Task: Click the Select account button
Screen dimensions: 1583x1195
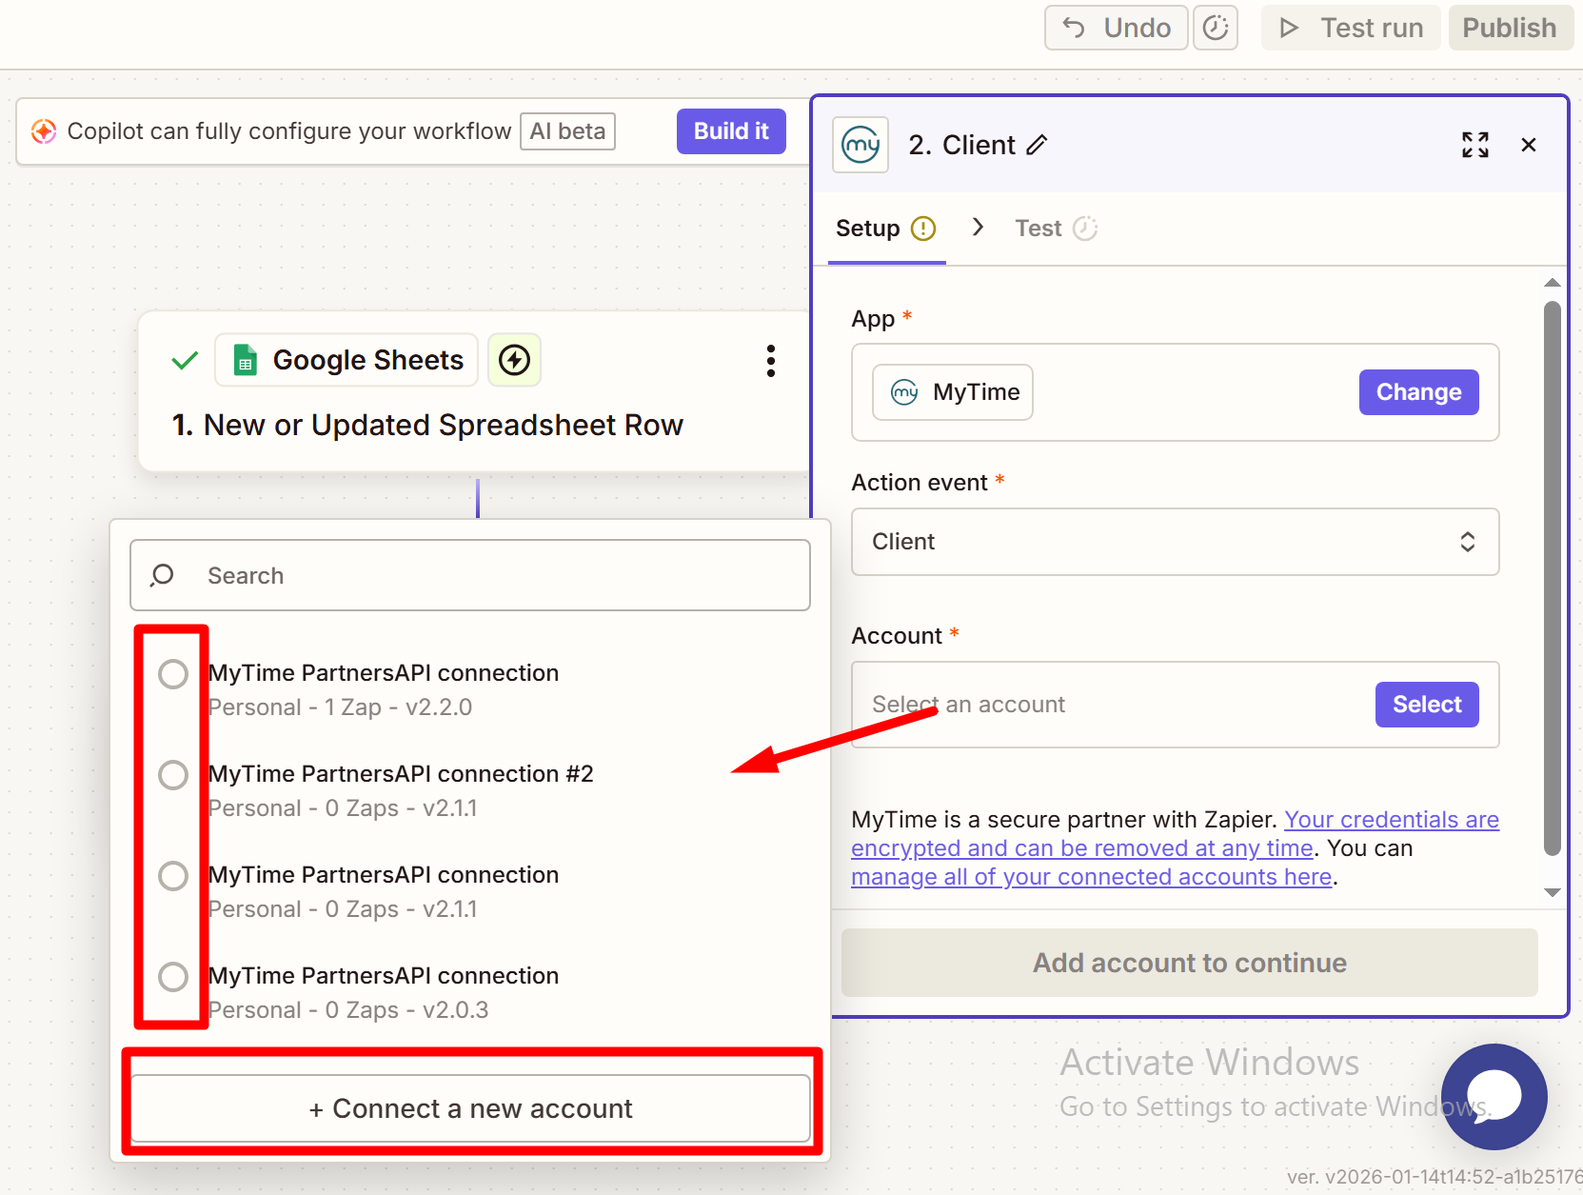Action: click(x=1426, y=705)
